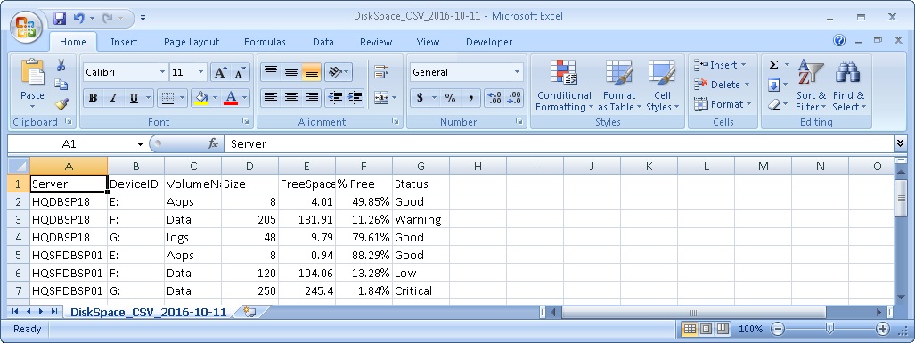Screen dimensions: 915x343
Task: Apply yellow fill color bucket
Action: click(201, 97)
